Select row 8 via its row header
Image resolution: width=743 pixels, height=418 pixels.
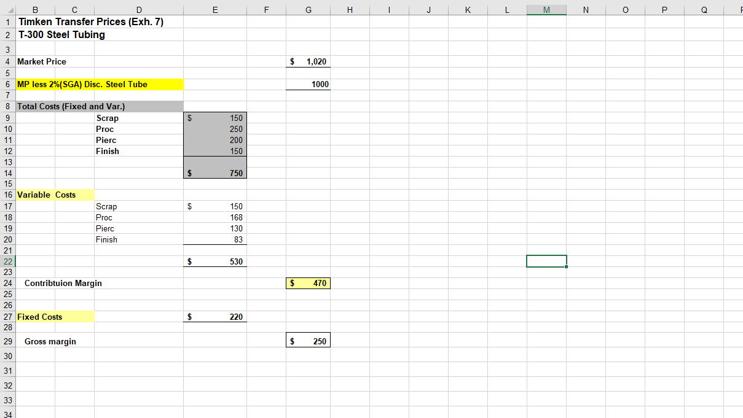tap(7, 106)
